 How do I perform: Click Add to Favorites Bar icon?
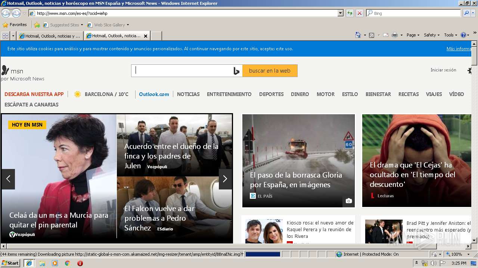click(x=37, y=25)
